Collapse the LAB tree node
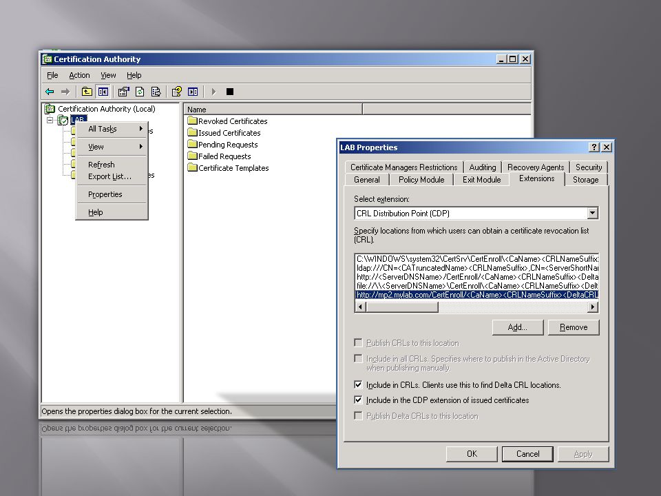Viewport: 661px width, 496px height. (50, 120)
